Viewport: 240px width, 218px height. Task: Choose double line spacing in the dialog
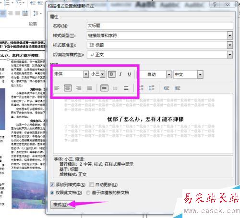[x=126, y=88]
